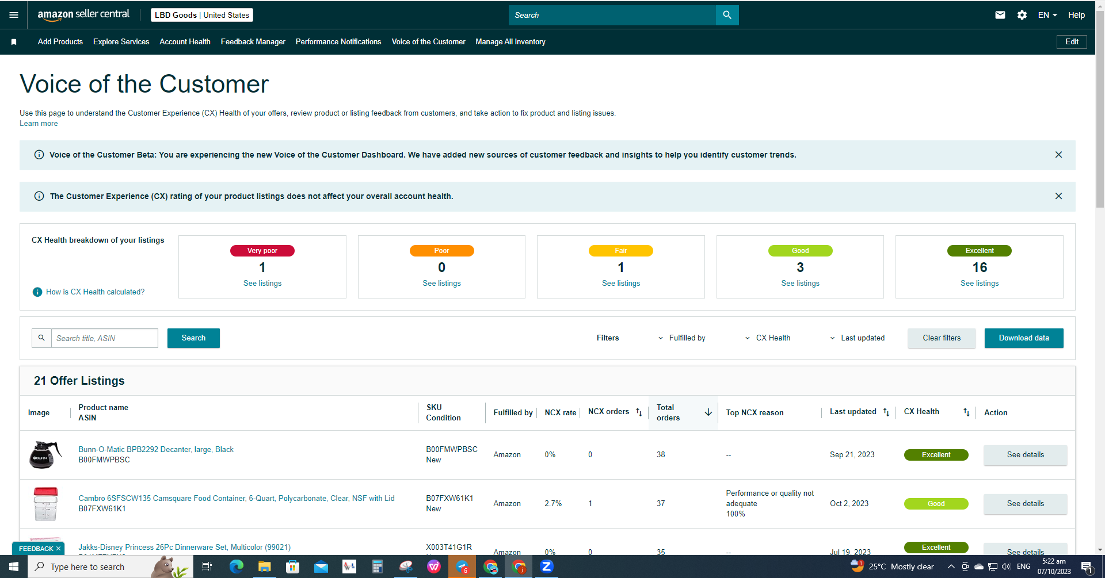This screenshot has width=1105, height=578.
Task: See details for the Bunn-O-Matic decanter
Action: click(1026, 455)
